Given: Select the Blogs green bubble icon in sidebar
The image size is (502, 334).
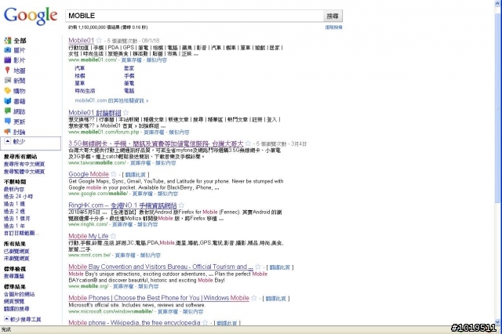Looking at the screenshot, I should [x=7, y=111].
